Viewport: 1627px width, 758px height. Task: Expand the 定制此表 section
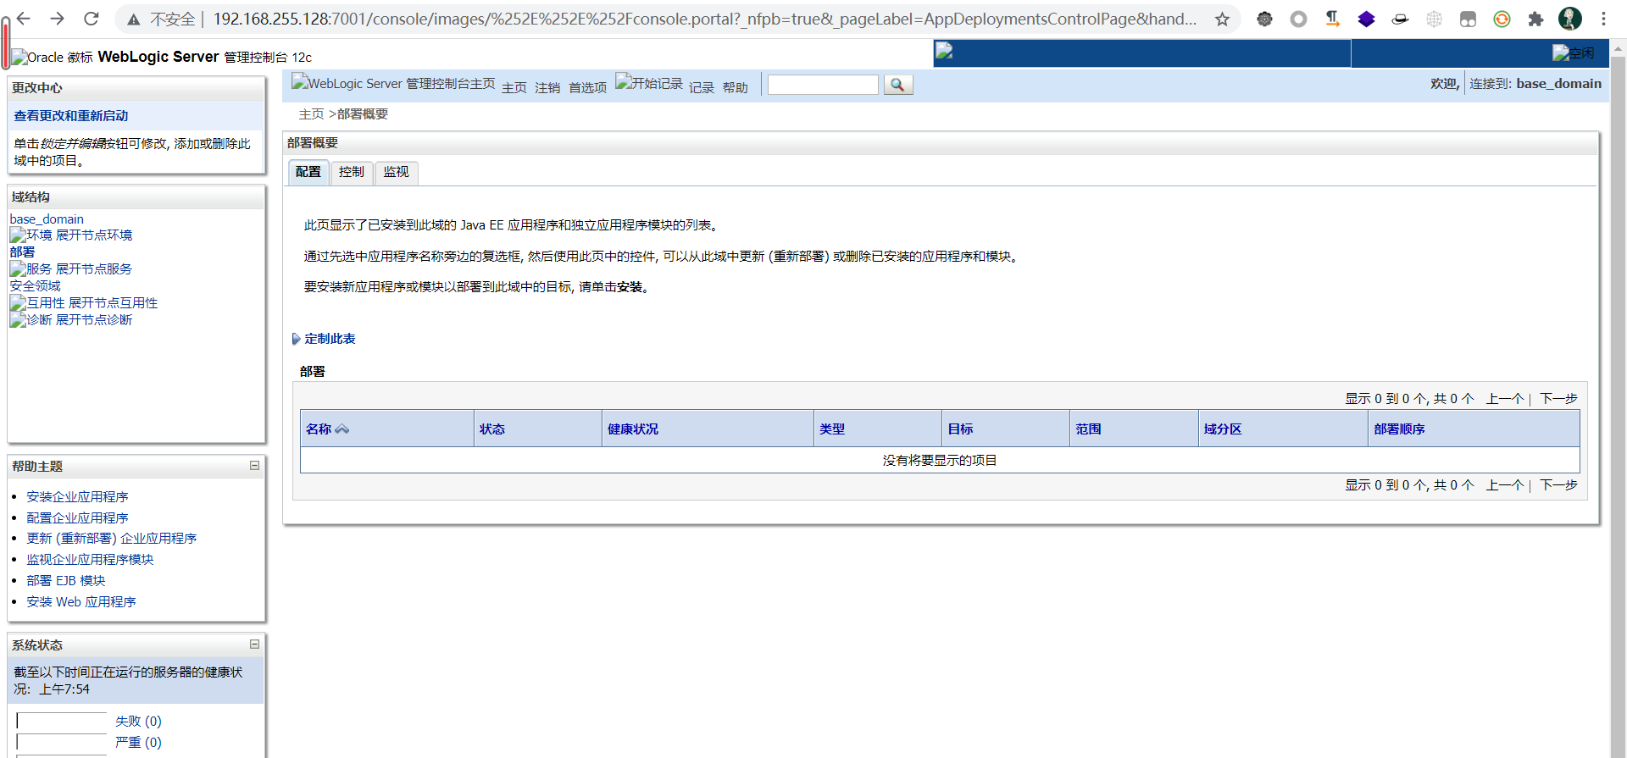pyautogui.click(x=324, y=339)
